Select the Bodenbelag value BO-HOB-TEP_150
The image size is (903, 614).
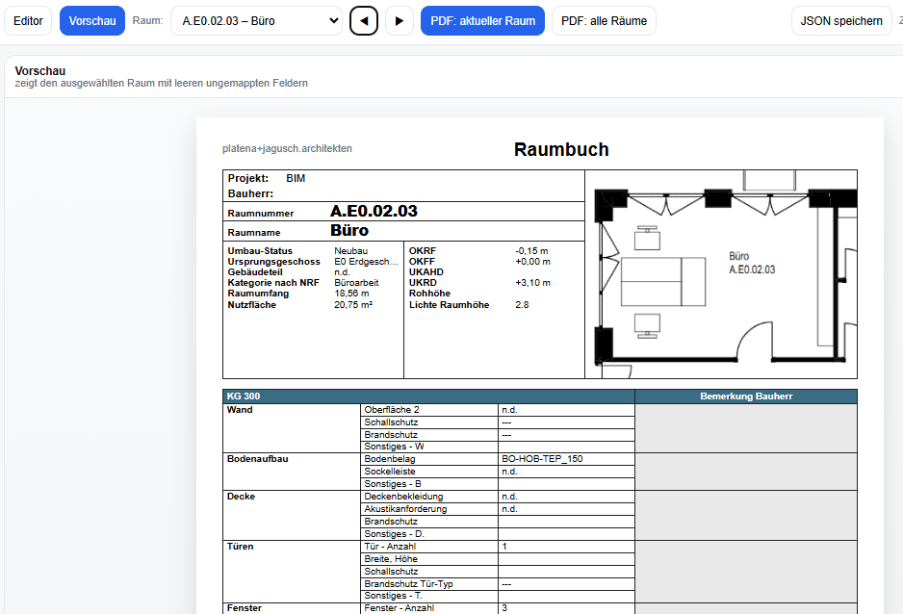pos(542,459)
